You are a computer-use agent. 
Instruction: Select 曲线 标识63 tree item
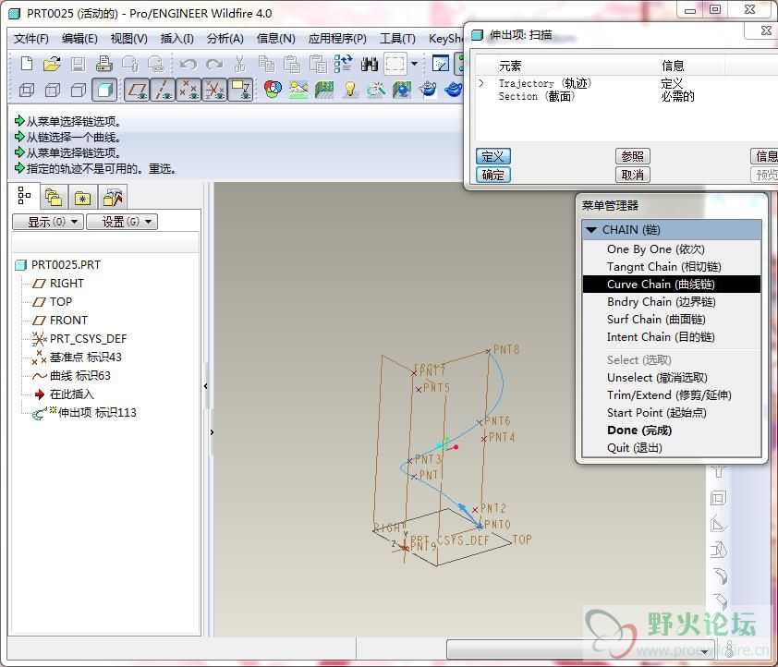tap(79, 375)
